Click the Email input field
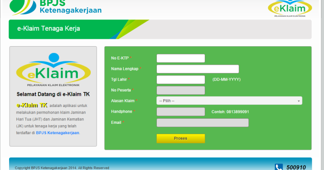The image size is (324, 170). (203, 123)
